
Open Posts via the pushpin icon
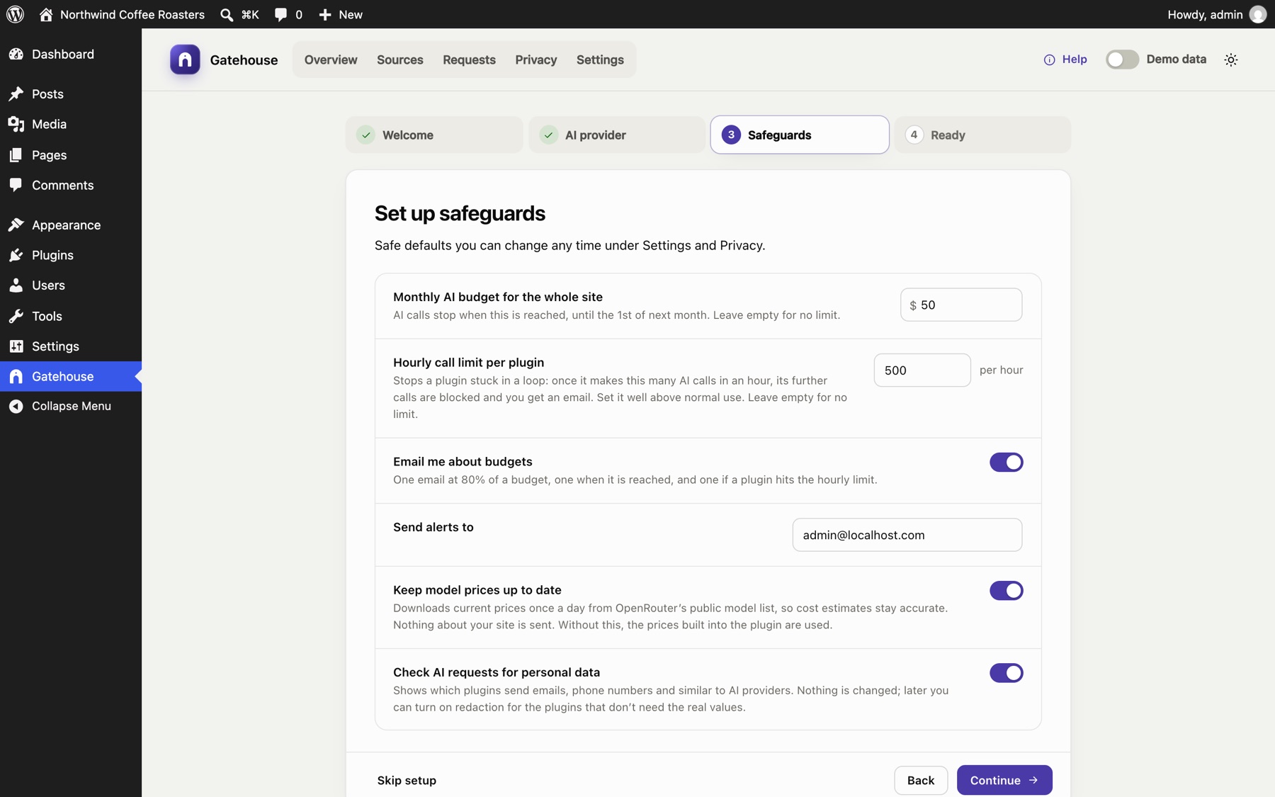coord(16,94)
